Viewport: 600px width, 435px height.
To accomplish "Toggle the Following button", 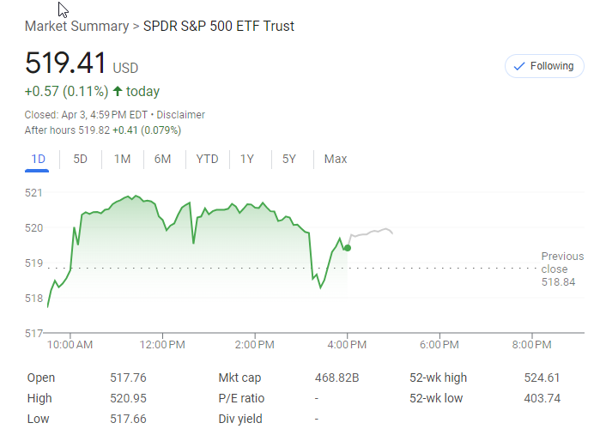I will point(544,66).
